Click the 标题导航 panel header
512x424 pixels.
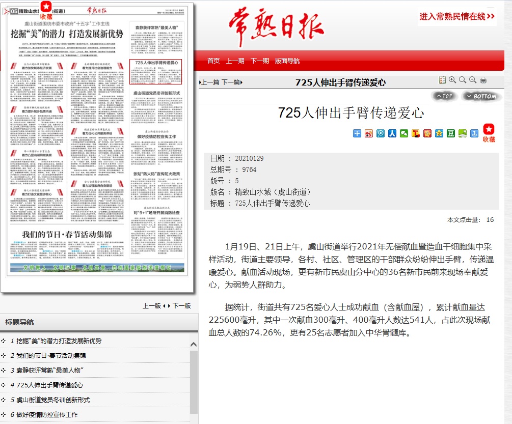tap(99, 322)
